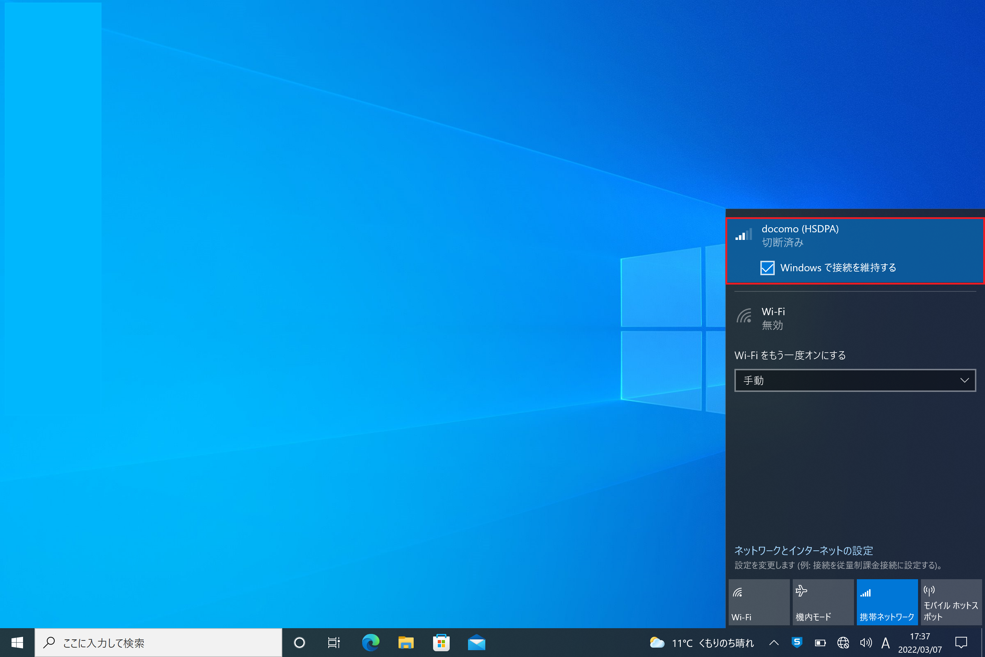This screenshot has width=985, height=657.
Task: Open the Action Center notifications icon
Action: [x=961, y=642]
